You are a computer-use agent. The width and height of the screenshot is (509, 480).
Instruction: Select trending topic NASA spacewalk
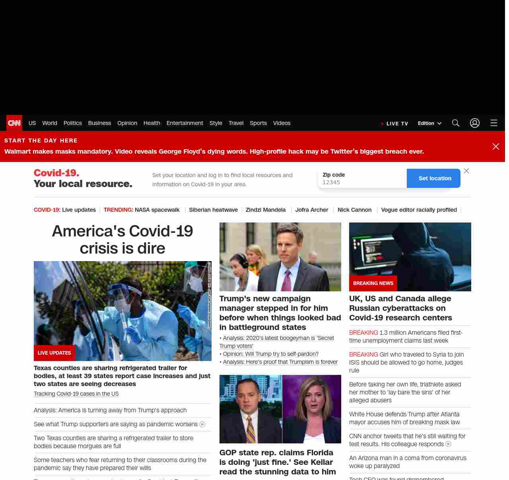click(157, 210)
